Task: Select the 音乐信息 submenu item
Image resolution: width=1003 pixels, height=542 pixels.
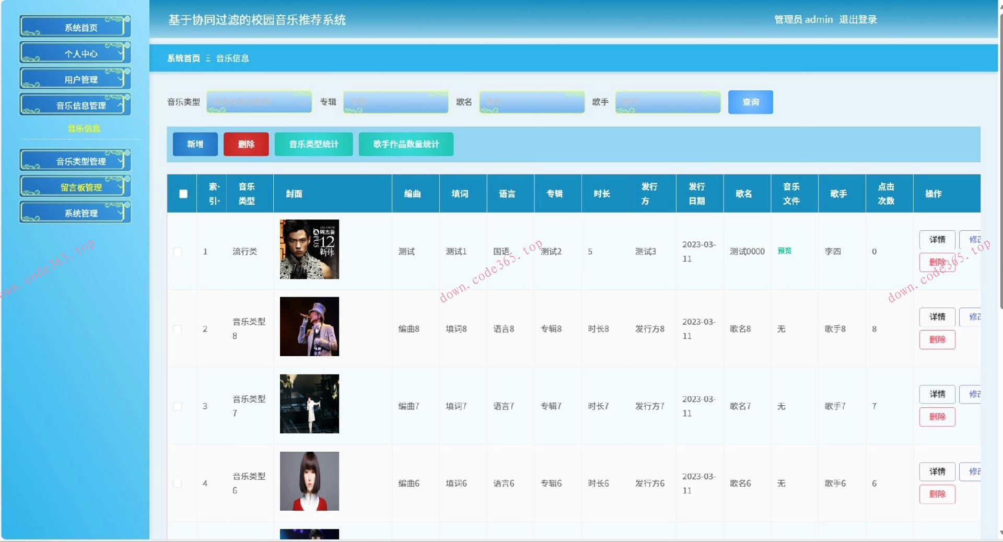Action: tap(84, 128)
